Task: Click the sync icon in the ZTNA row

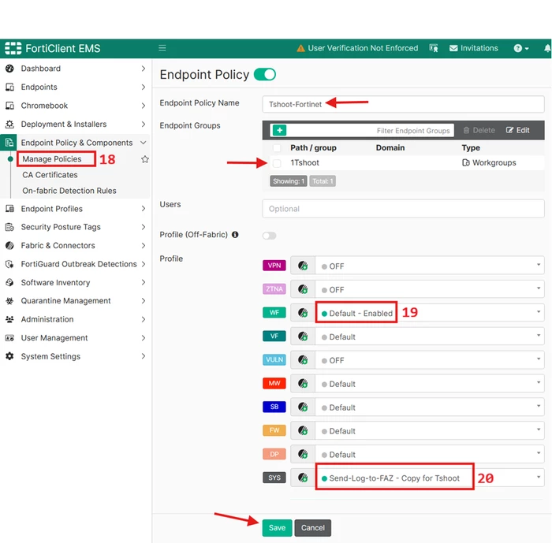Action: (302, 289)
